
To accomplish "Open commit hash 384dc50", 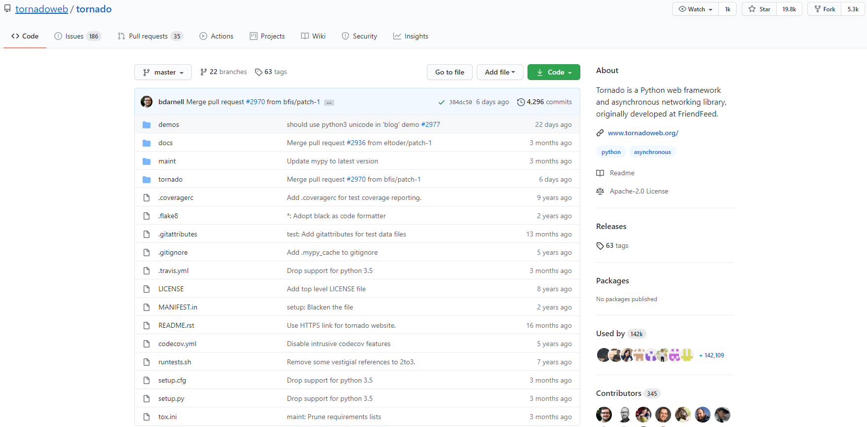I will tap(460, 102).
